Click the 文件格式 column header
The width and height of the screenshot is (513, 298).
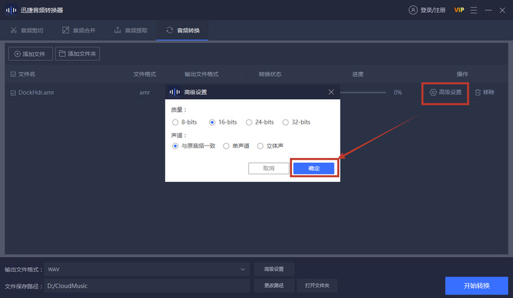pyautogui.click(x=144, y=74)
